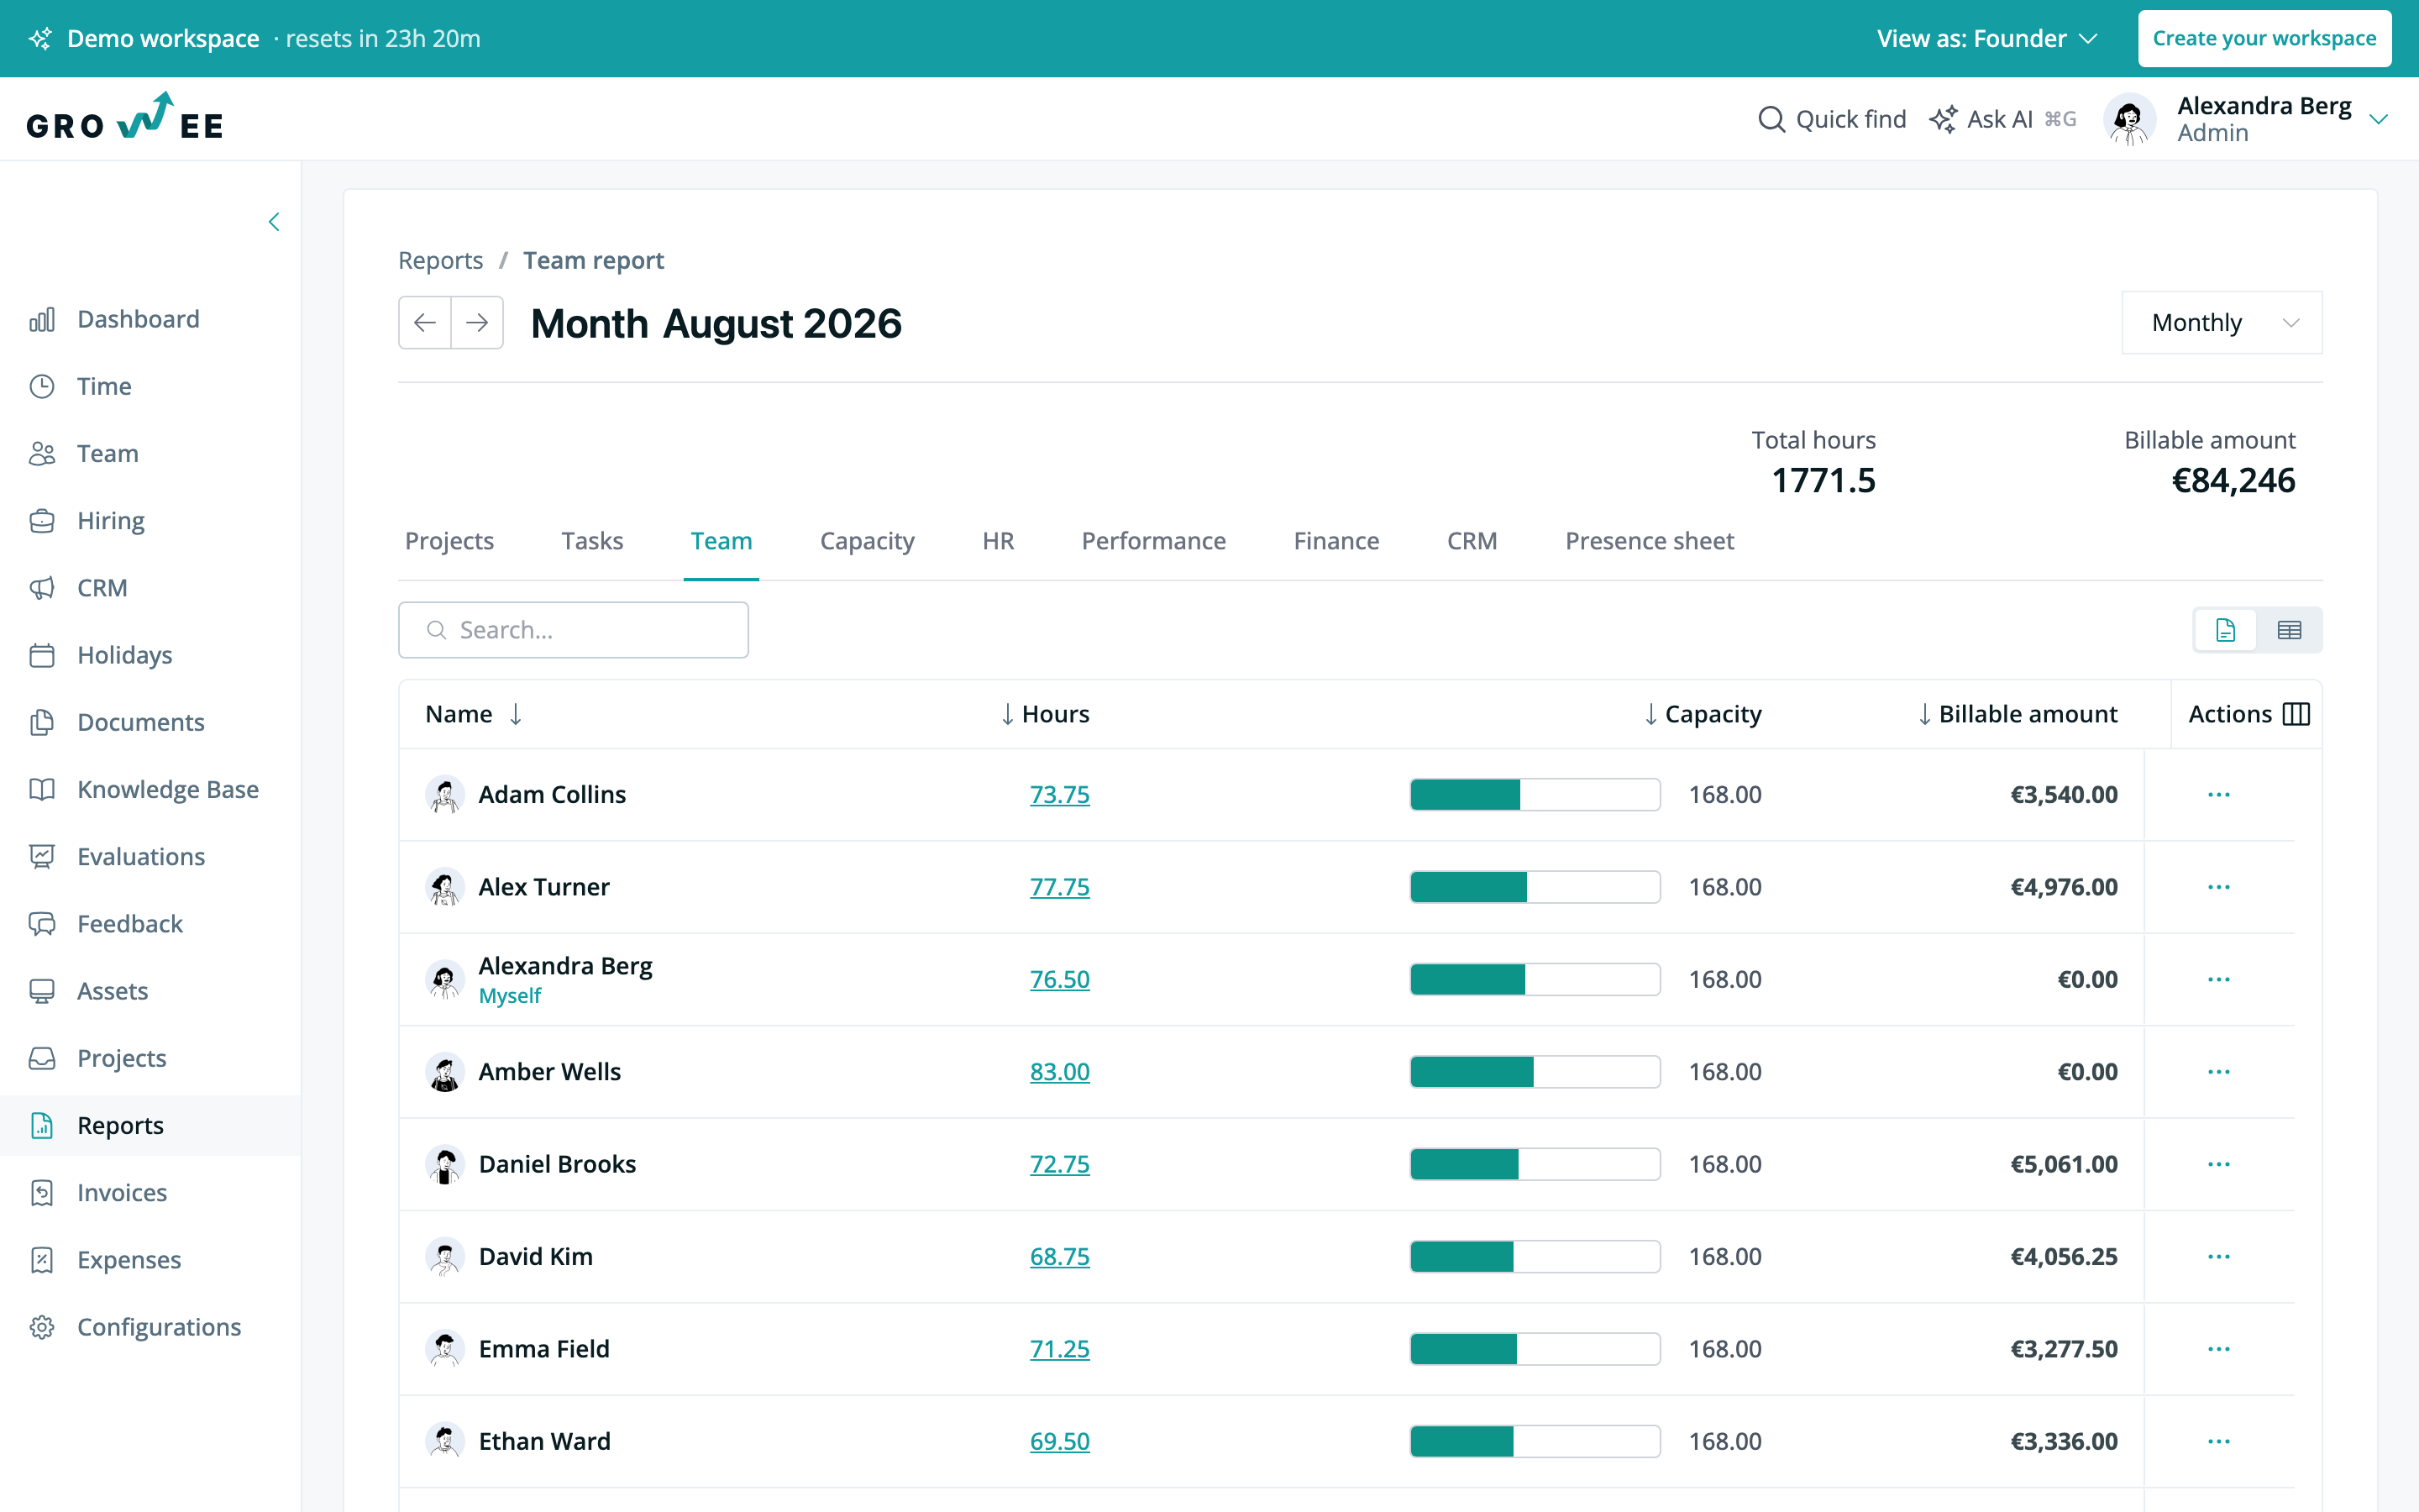Viewport: 2419px width, 1512px height.
Task: Go to next month arrow
Action: pos(477,323)
